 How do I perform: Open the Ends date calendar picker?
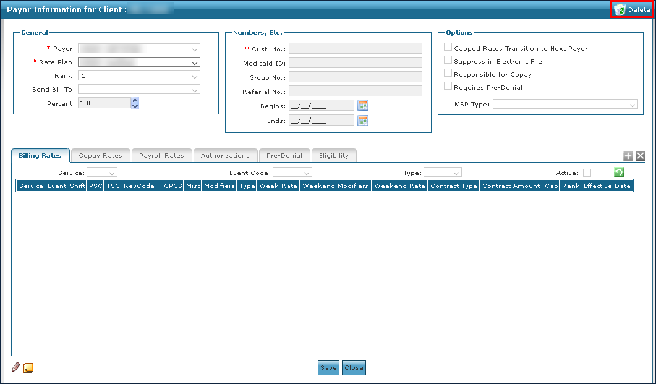coord(363,121)
